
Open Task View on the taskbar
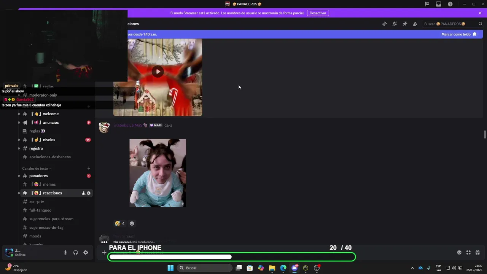tap(239, 268)
